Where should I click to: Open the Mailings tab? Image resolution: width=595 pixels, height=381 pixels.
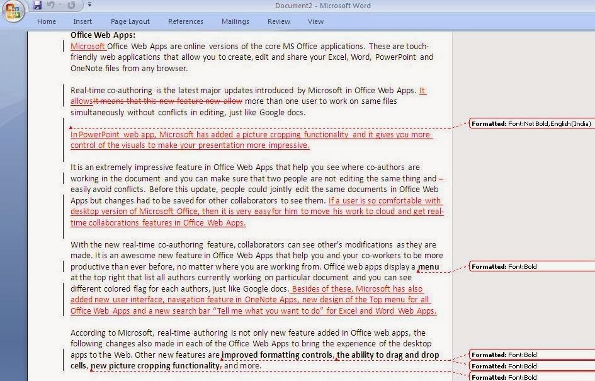tap(235, 21)
